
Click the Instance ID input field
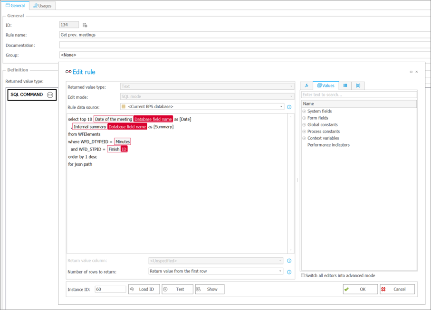click(110, 289)
